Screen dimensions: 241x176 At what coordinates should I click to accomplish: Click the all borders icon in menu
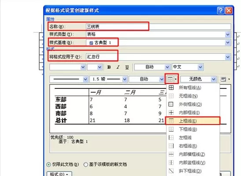pyautogui.click(x=171, y=88)
